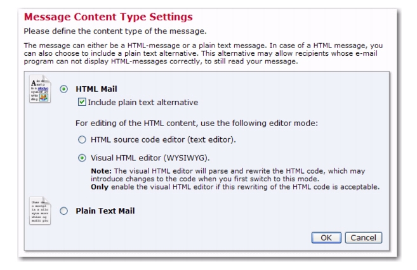417x270 pixels.
Task: Click the Visual HTML editor (WYSIWYG) label
Action: [150, 158]
